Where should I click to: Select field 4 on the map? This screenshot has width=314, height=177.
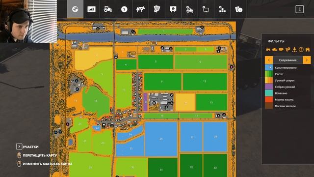tap(126, 64)
